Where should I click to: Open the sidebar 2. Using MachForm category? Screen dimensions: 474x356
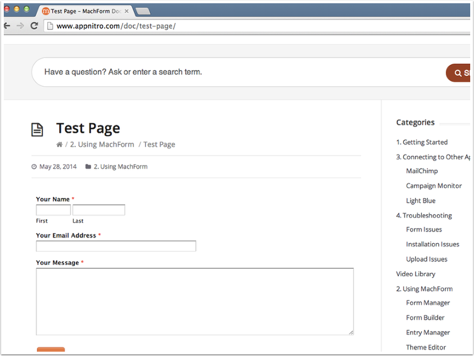tap(424, 289)
